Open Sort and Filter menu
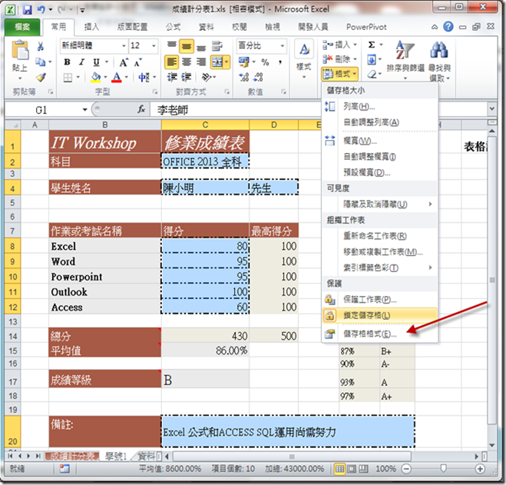Image resolution: width=506 pixels, height=485 pixels. click(405, 61)
